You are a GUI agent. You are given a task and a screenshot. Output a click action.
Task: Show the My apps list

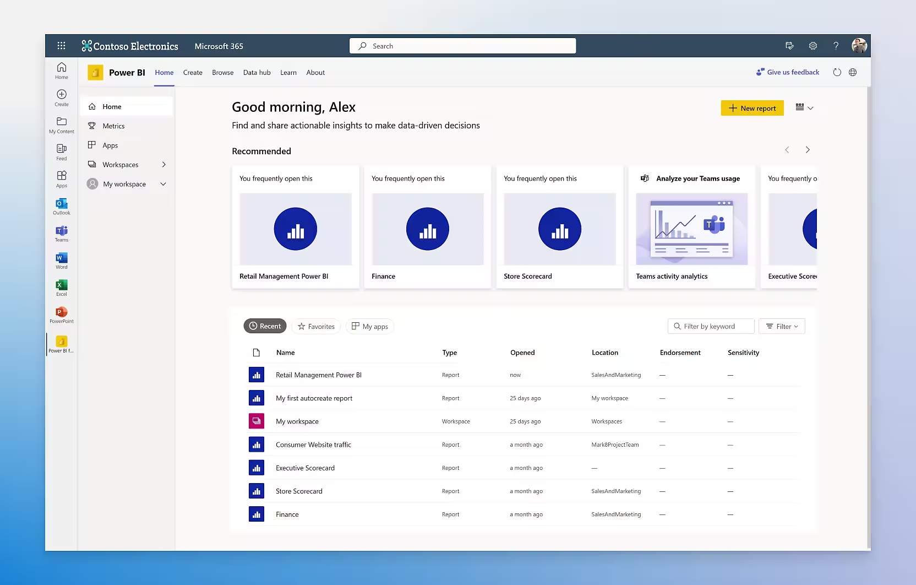coord(370,327)
